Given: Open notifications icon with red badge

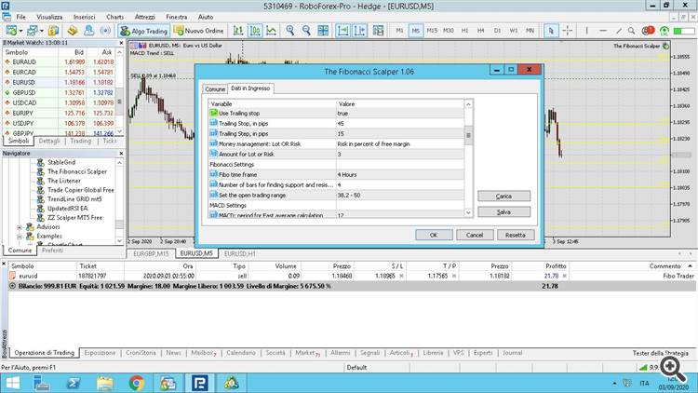Looking at the screenshot, I should tap(648, 31).
